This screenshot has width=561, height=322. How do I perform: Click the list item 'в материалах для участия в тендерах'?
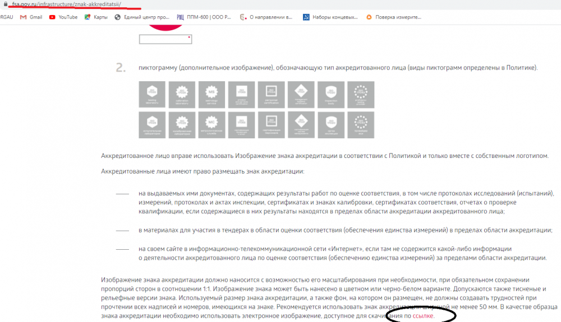(345, 230)
